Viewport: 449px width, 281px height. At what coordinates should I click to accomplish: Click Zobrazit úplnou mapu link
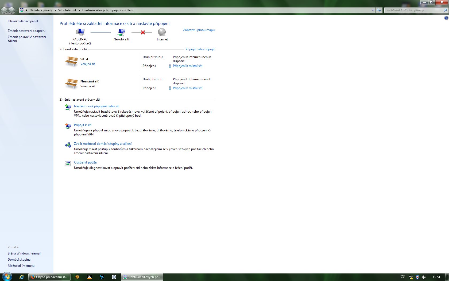pyautogui.click(x=199, y=30)
